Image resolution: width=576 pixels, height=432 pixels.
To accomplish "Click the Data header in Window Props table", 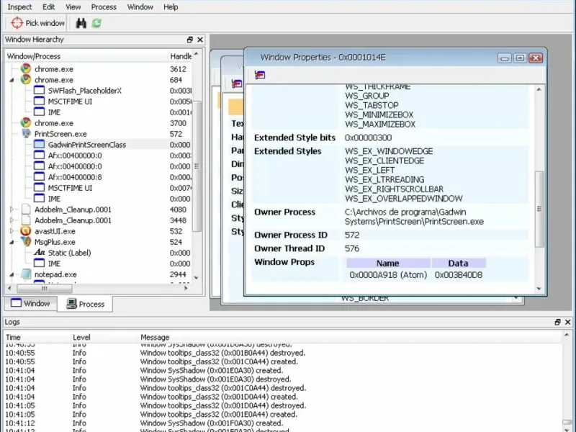I will 458,263.
